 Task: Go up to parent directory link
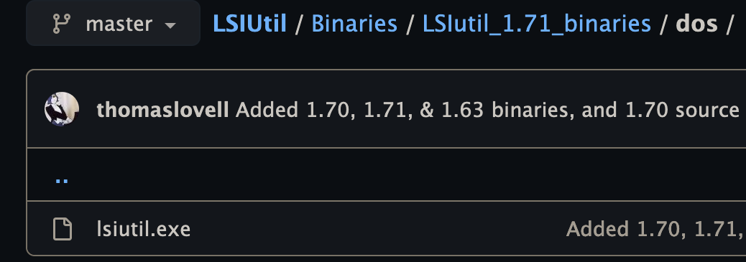[x=62, y=179]
